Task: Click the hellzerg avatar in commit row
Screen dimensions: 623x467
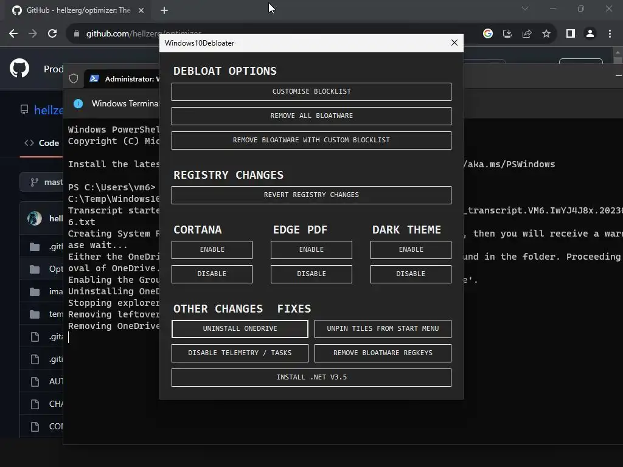Action: point(35,218)
